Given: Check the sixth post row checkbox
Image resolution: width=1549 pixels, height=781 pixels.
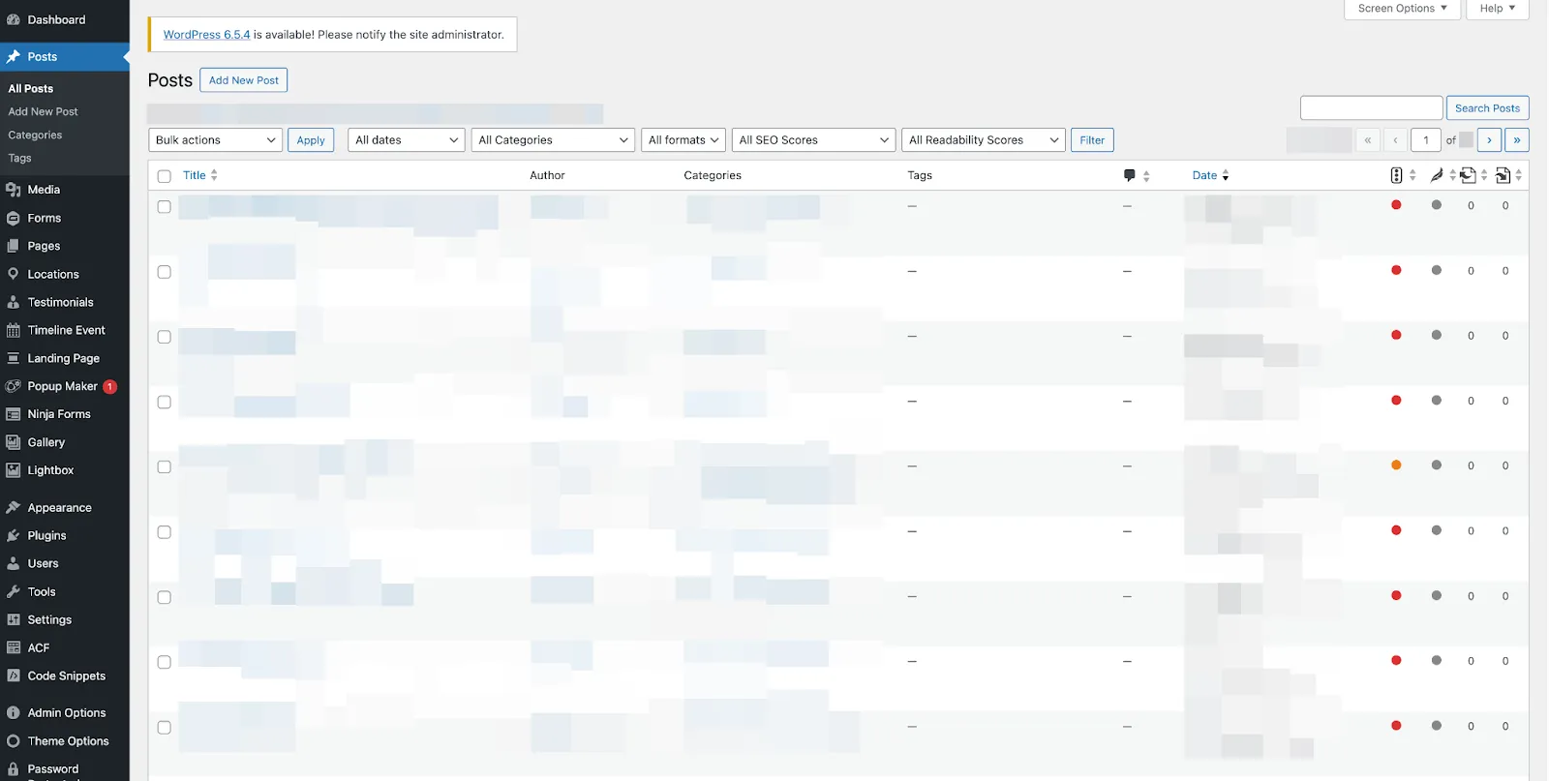Looking at the screenshot, I should tap(165, 532).
